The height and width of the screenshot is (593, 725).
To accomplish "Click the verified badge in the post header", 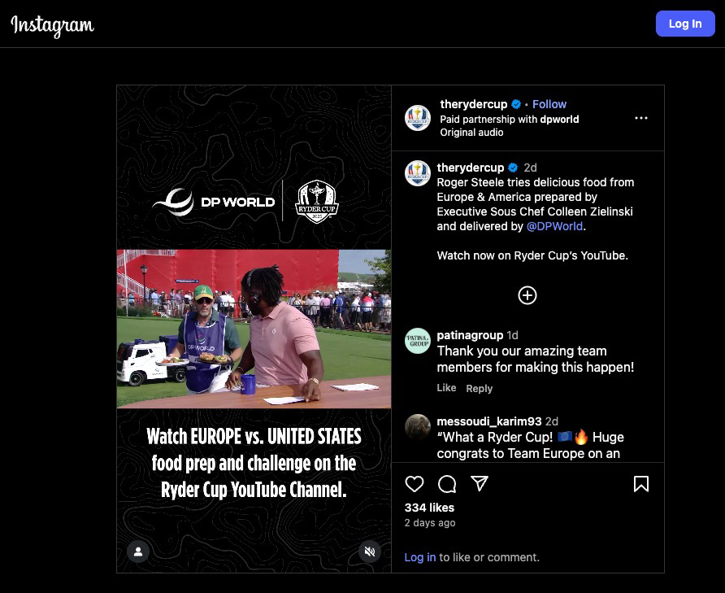I will click(x=516, y=104).
